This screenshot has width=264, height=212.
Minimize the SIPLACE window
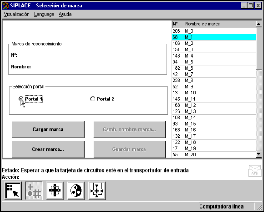[x=244, y=6]
